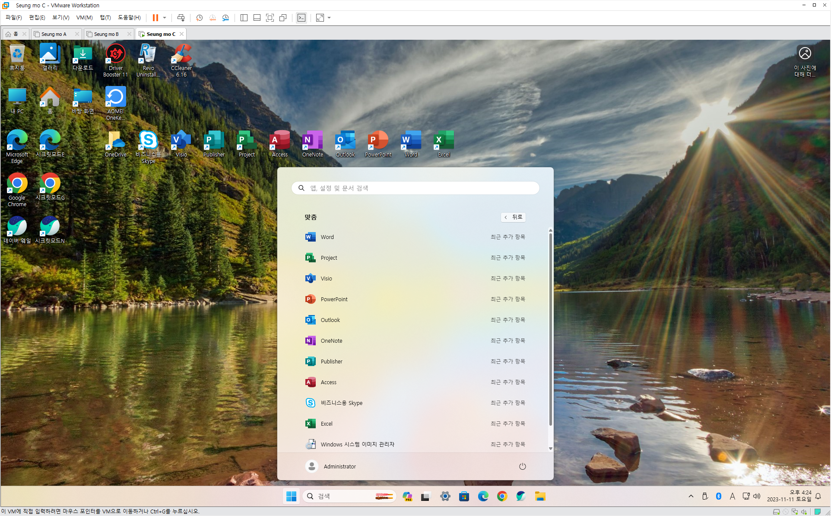Expand the system tray hidden icons chevron
831x516 pixels.
(691, 496)
